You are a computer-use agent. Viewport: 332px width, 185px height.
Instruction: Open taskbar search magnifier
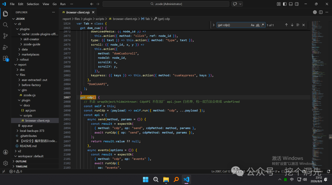pyautogui.click(x=156, y=179)
